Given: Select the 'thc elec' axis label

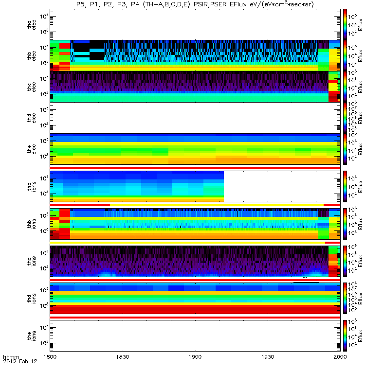Looking at the screenshot, I should click(x=32, y=87).
